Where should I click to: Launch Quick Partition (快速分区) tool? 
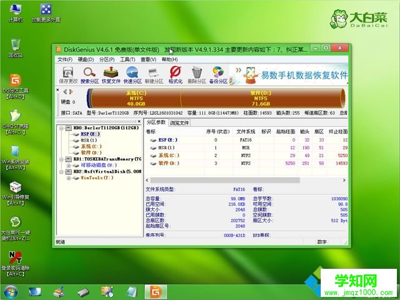tap(132, 75)
